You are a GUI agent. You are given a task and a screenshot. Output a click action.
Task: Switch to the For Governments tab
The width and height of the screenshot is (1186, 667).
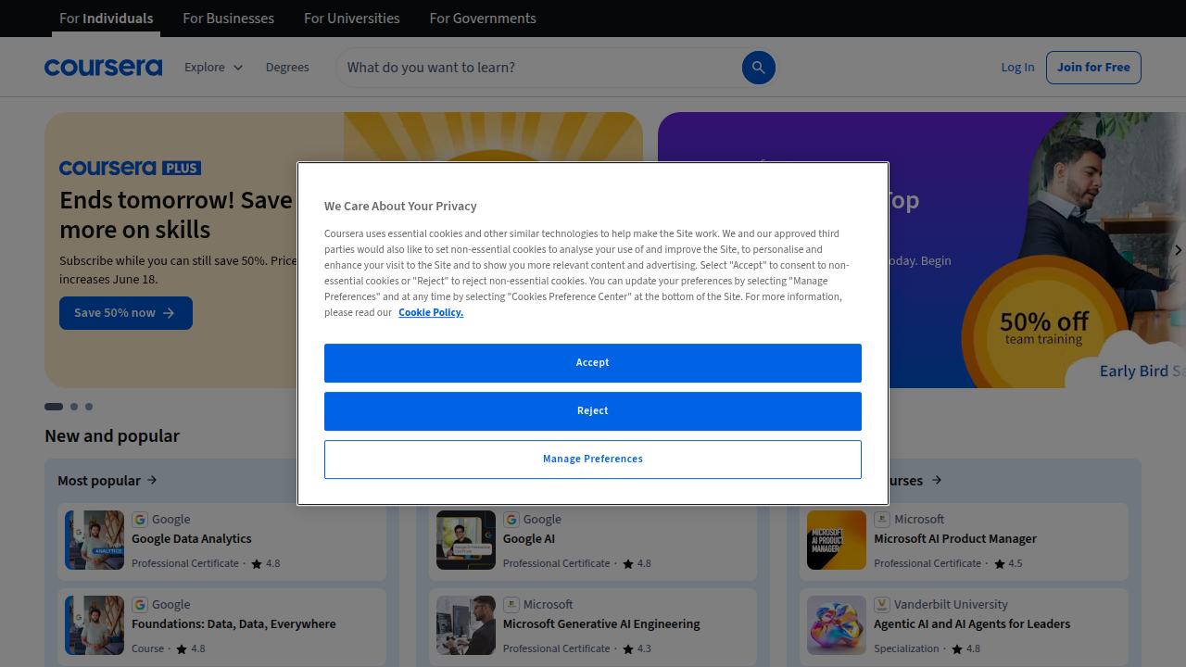(x=483, y=19)
